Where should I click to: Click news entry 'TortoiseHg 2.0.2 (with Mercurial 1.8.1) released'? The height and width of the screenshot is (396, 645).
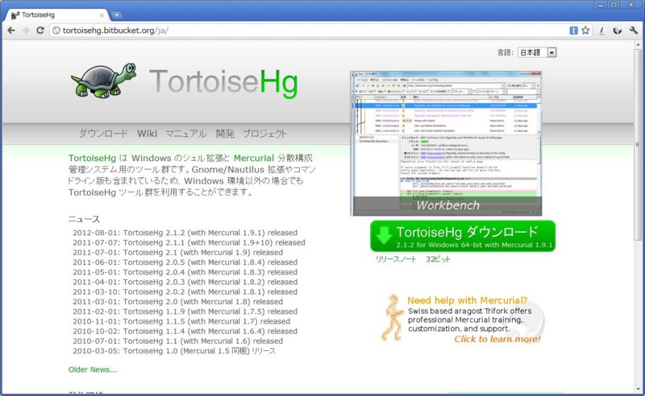[210, 291]
